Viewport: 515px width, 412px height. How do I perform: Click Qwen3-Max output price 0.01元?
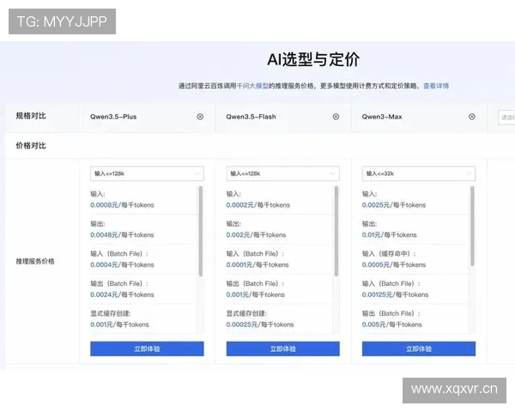pos(371,235)
